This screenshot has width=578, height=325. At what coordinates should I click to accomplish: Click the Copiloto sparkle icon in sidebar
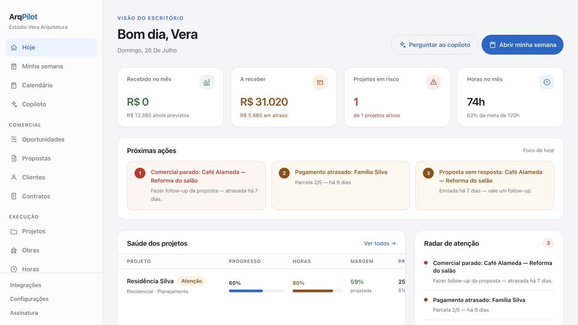[14, 104]
